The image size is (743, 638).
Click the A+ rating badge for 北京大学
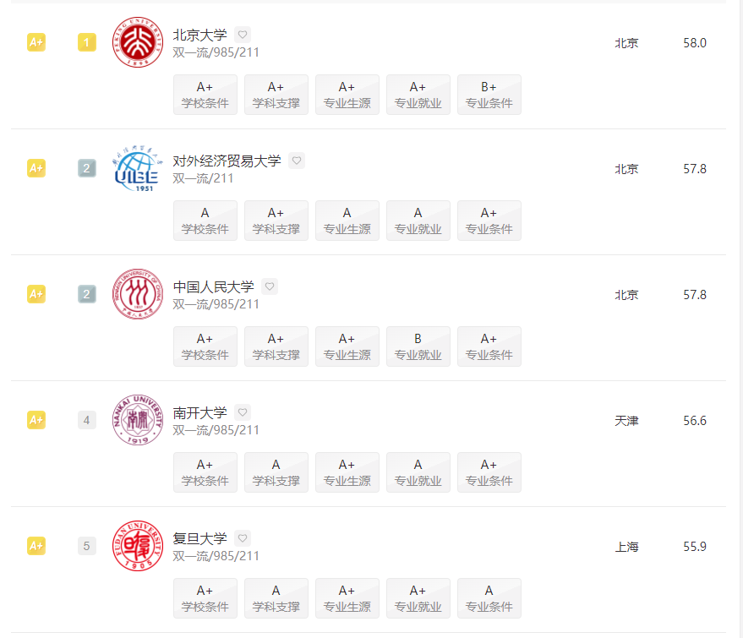pyautogui.click(x=36, y=42)
